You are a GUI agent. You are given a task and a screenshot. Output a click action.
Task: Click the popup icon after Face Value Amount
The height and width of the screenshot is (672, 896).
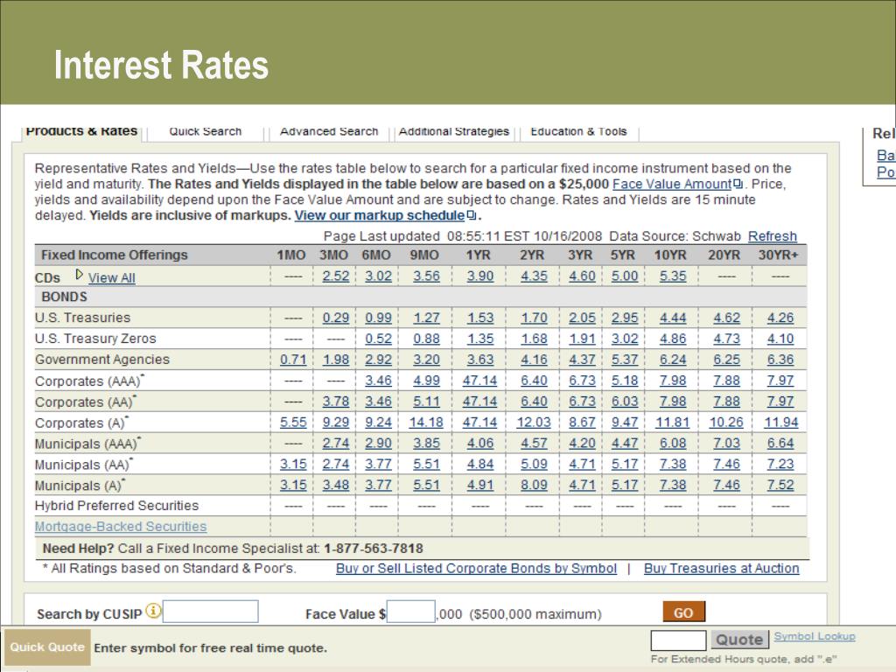point(738,184)
